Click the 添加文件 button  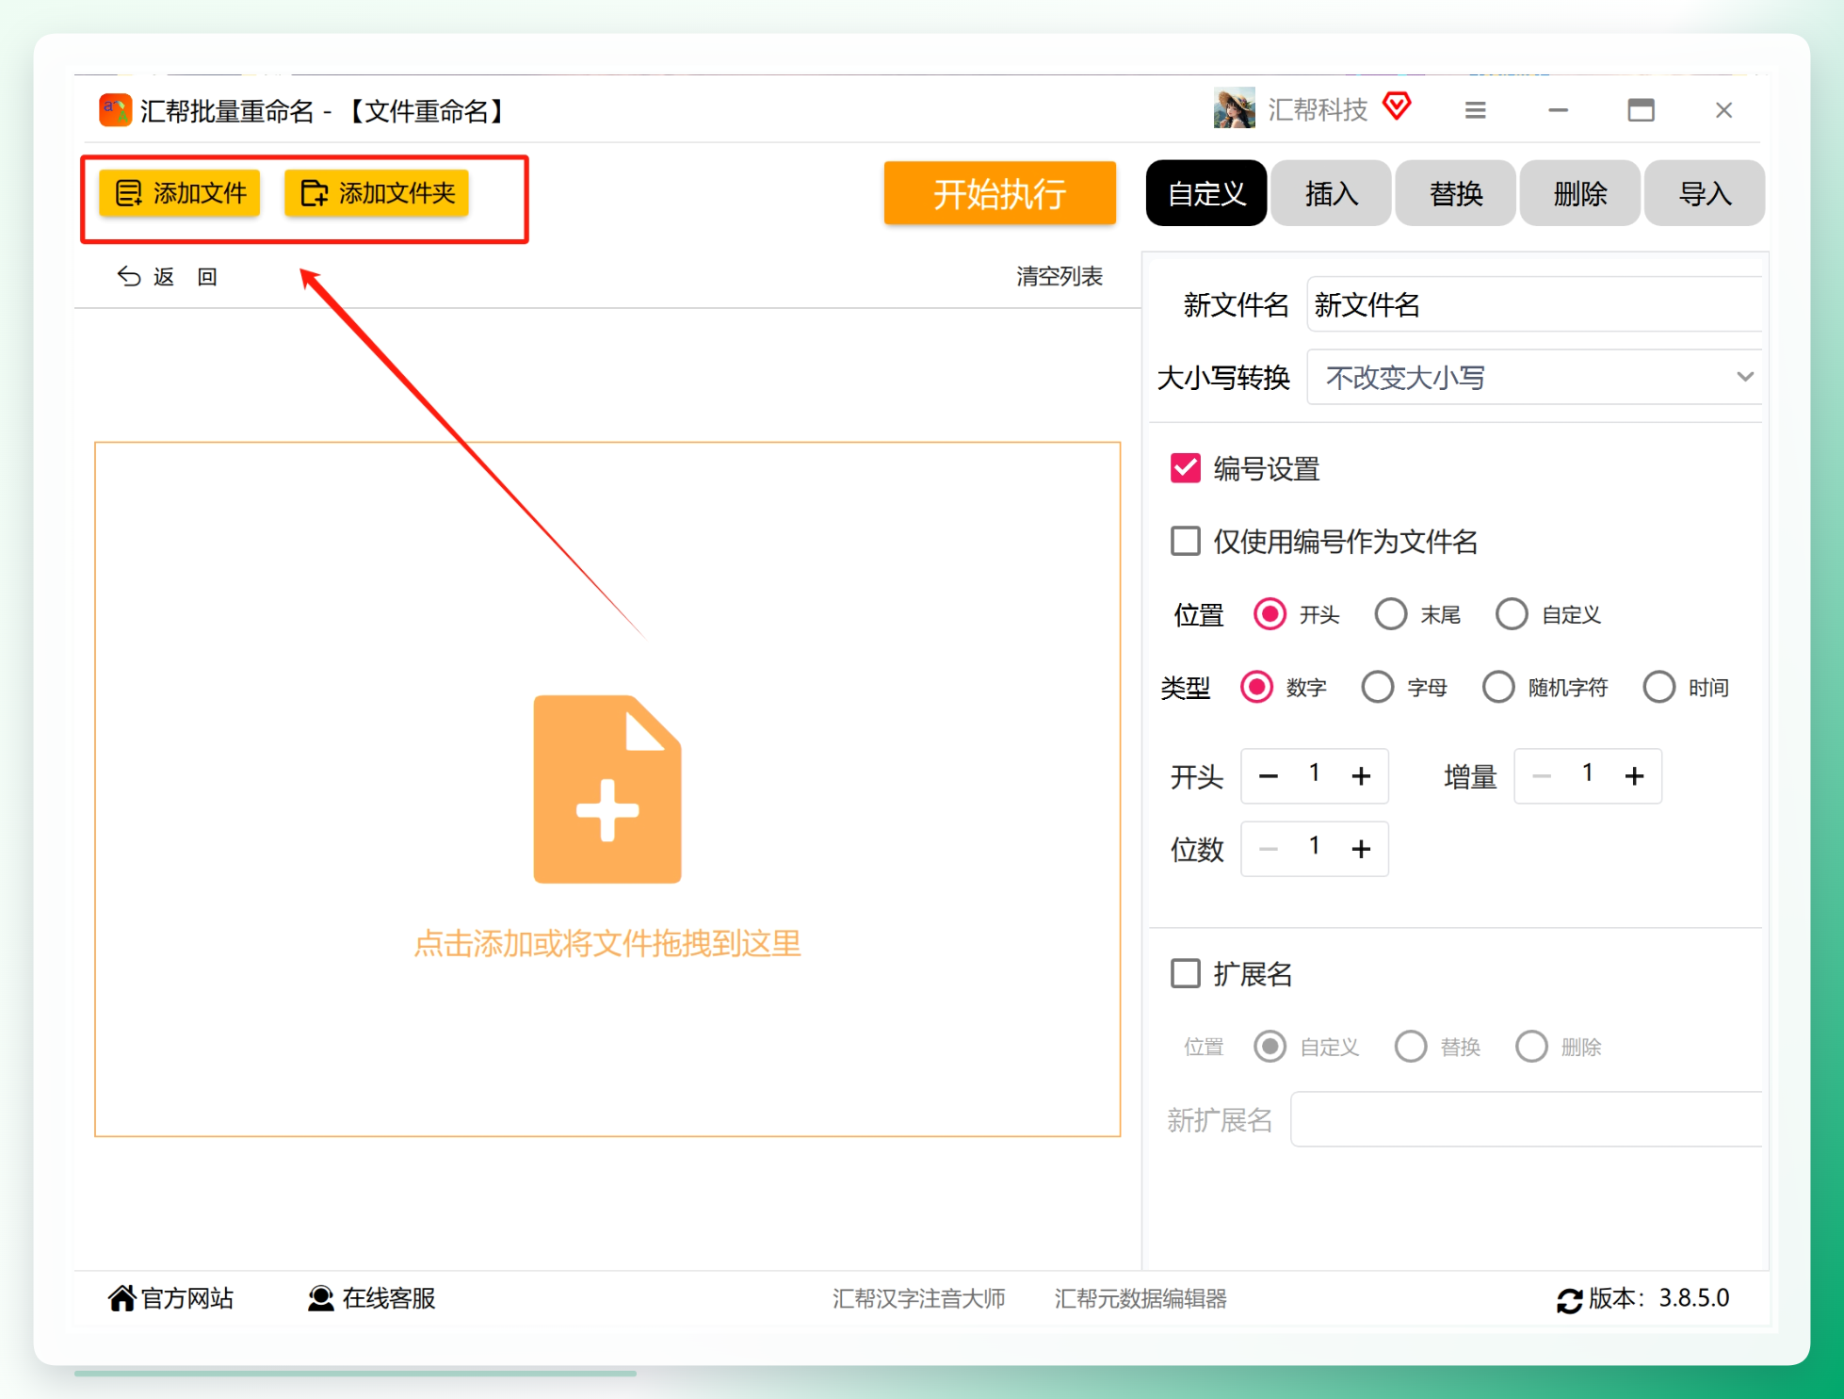pos(180,193)
